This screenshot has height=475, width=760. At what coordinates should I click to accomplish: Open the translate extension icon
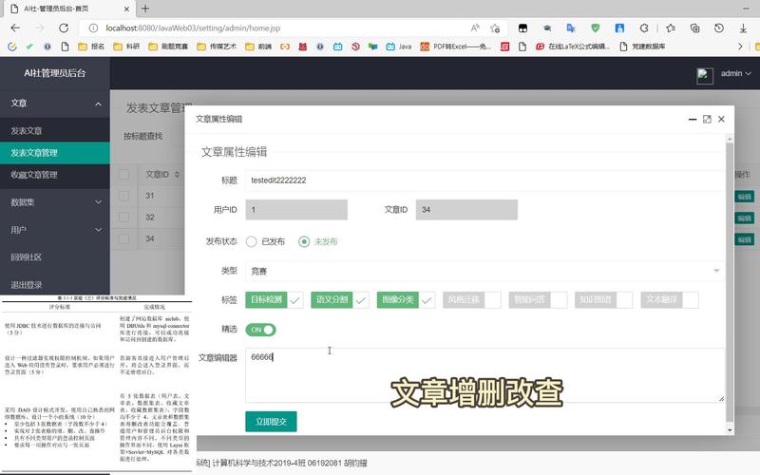pyautogui.click(x=571, y=28)
